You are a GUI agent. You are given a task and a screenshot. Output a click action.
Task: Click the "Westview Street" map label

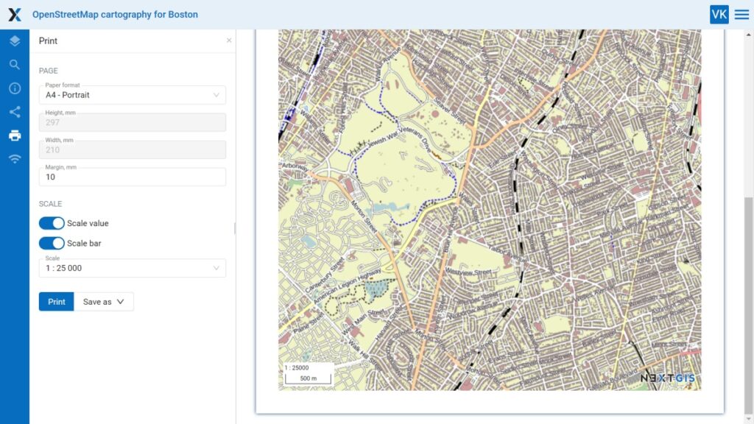[468, 272]
